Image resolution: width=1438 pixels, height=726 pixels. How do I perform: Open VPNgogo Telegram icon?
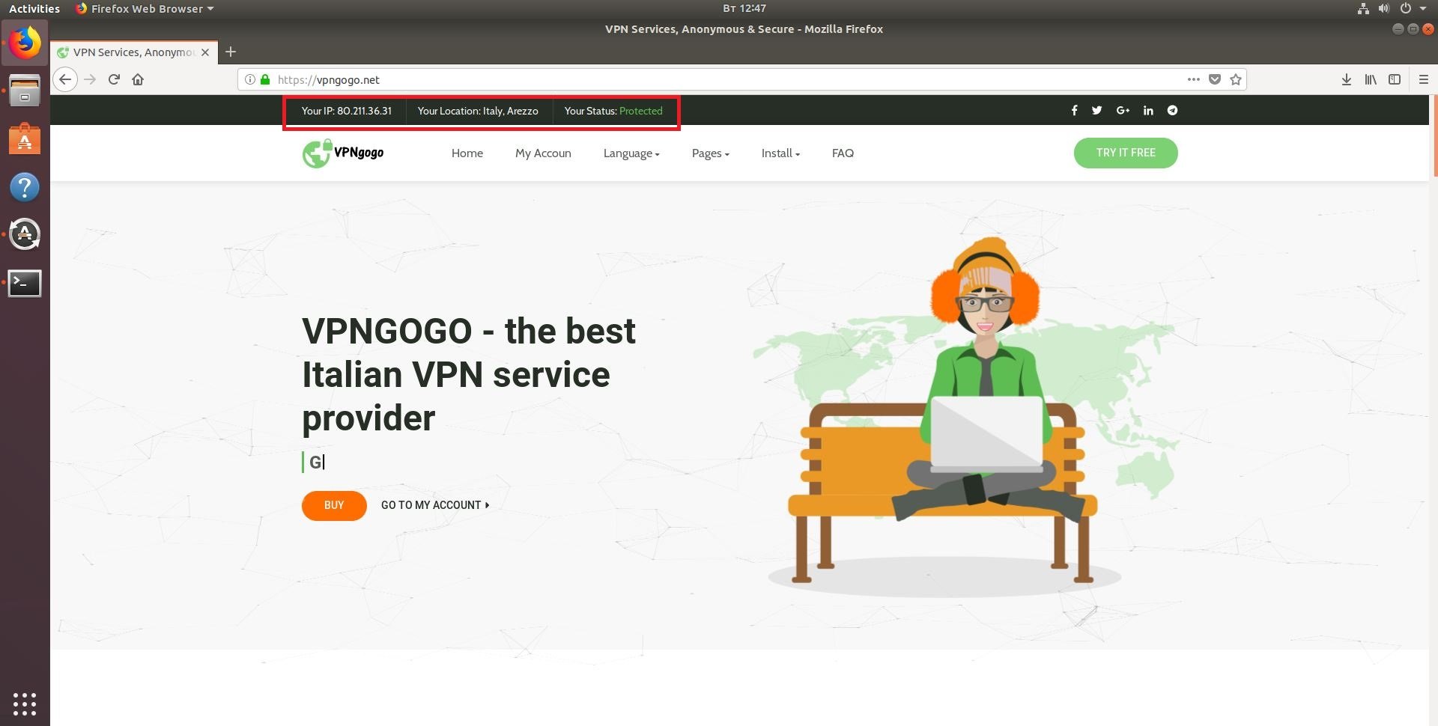[x=1172, y=110]
